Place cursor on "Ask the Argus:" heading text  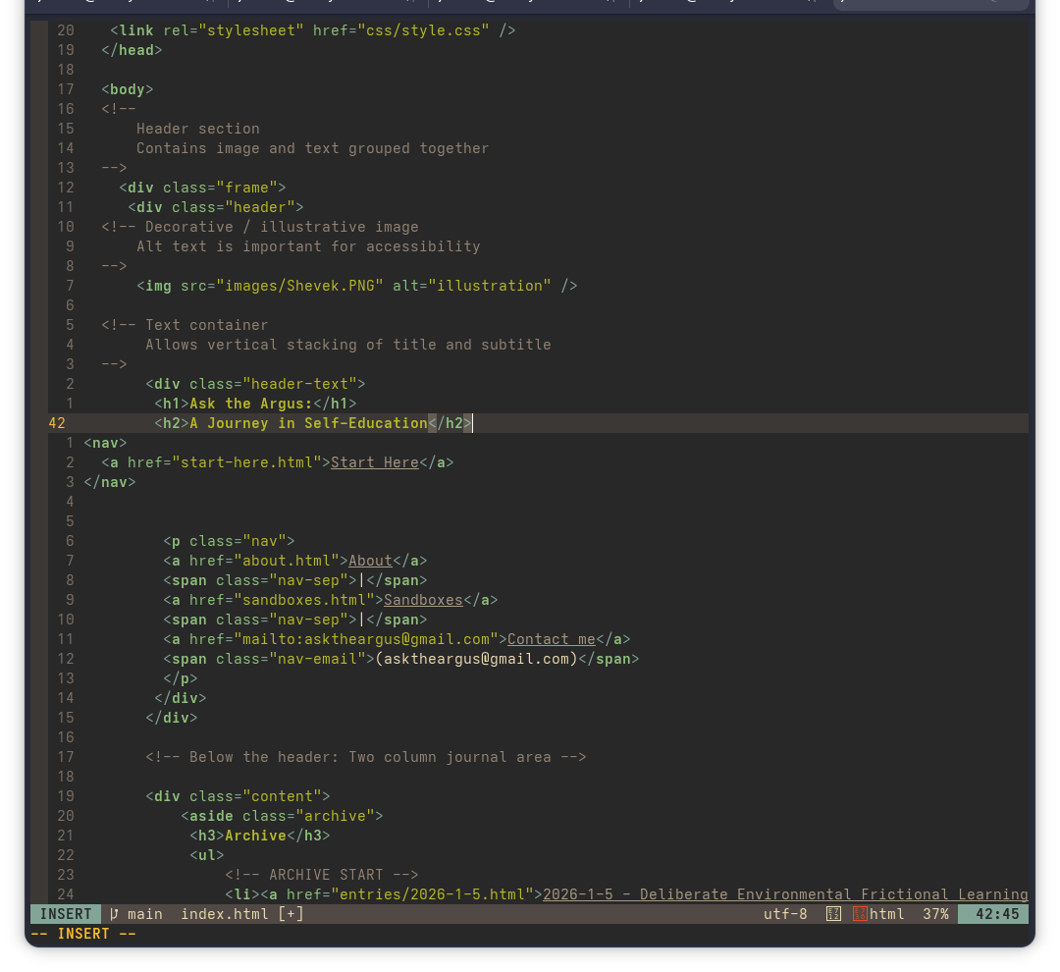click(250, 404)
